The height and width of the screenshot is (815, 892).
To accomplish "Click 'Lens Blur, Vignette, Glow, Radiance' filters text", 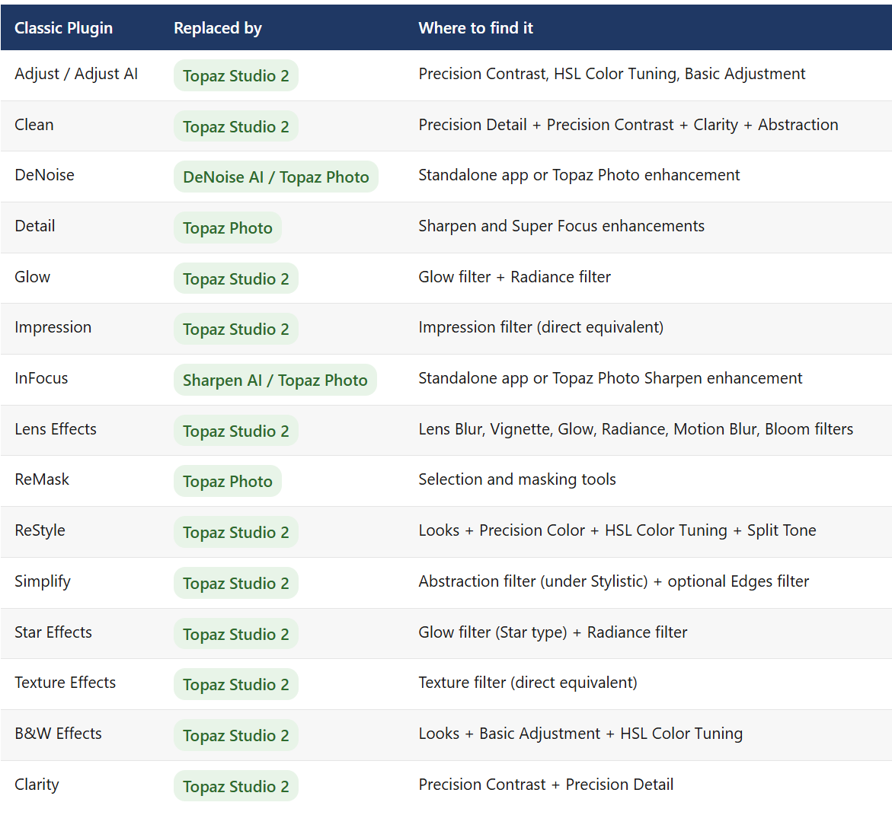I will (x=635, y=429).
